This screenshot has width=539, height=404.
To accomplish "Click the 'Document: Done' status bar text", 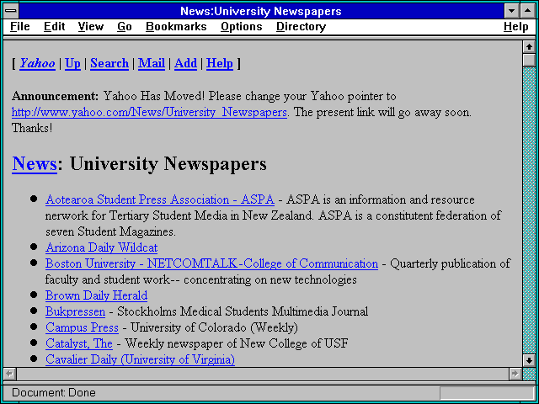I will pos(54,392).
